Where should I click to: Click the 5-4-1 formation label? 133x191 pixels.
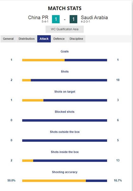[45, 22]
